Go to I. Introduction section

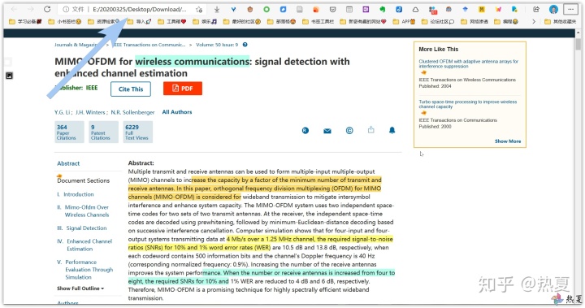pos(76,194)
